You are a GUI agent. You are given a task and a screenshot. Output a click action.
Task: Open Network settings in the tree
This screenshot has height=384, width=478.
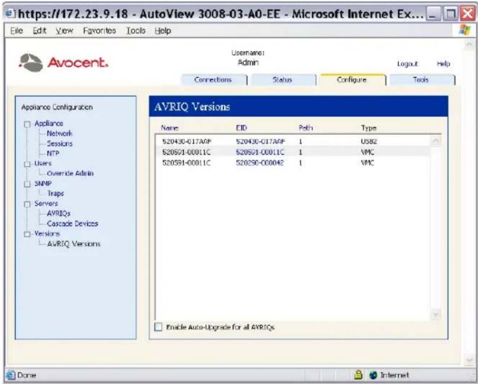point(59,133)
